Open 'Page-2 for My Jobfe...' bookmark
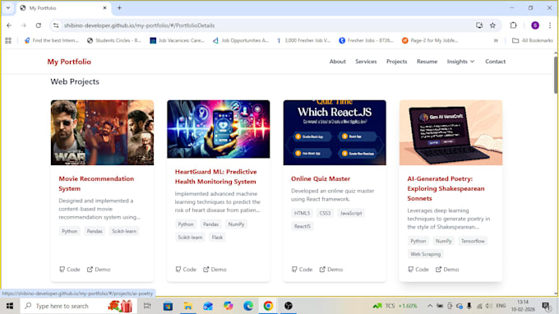Viewport: 559px width, 314px height. 430,40
